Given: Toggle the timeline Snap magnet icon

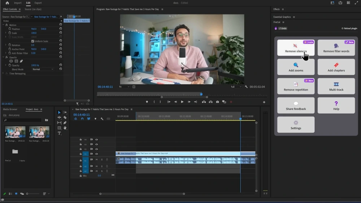Looking at the screenshot, I should [x=82, y=119].
